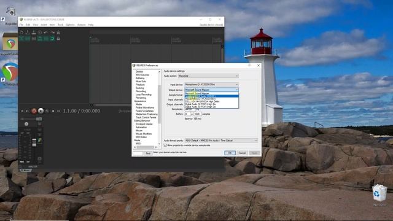The height and width of the screenshot is (221, 393).
Task: Toggle grid lines in REAPER toolbar
Action: click(x=46, y=39)
